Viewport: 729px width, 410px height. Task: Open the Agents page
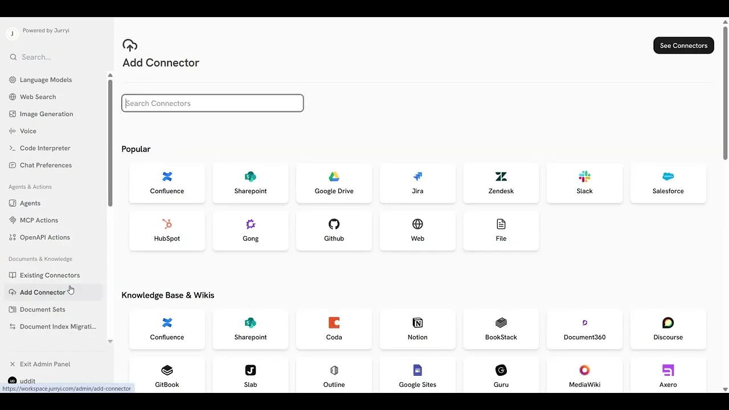pyautogui.click(x=53, y=203)
